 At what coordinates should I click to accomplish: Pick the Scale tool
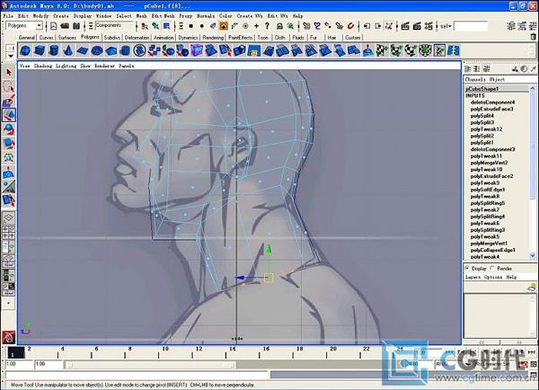point(9,143)
